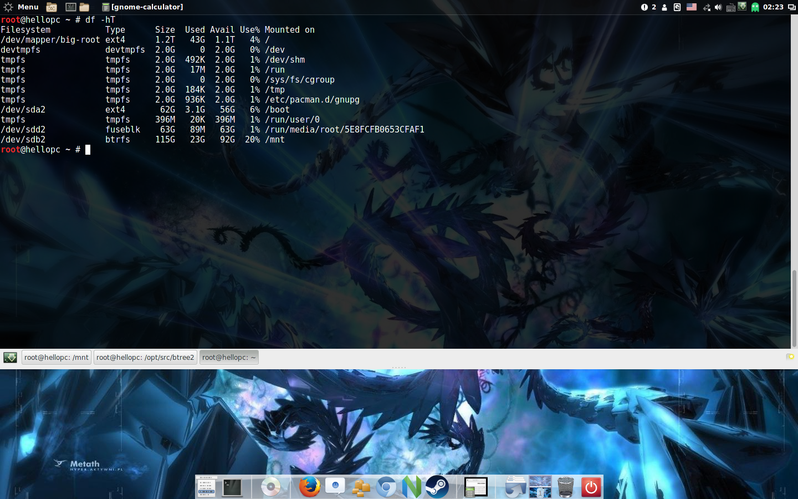Launch terminal from top panel icon
Image resolution: width=798 pixels, height=499 pixels.
(x=71, y=7)
